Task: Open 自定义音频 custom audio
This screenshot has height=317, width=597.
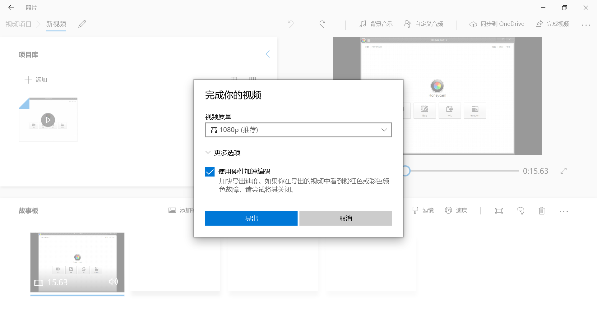Action: pyautogui.click(x=423, y=24)
